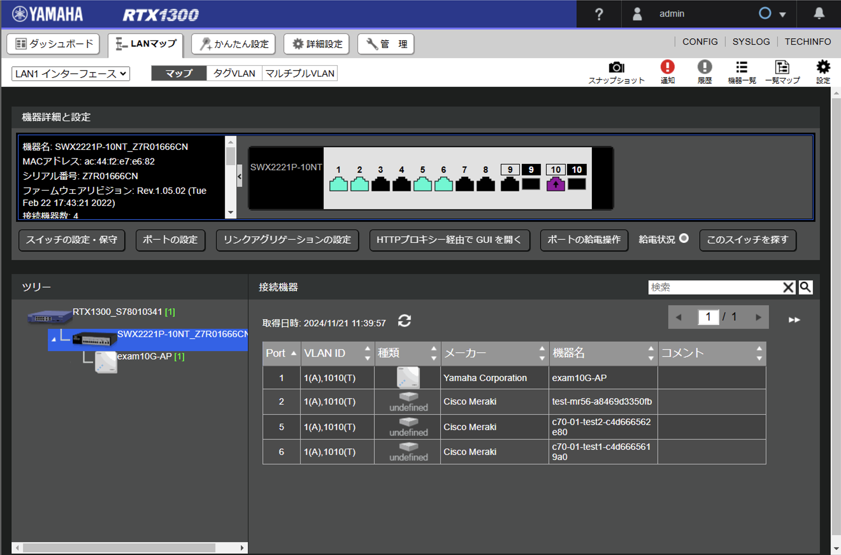Sort table by VLAN ID column
This screenshot has width=841, height=555.
point(337,353)
